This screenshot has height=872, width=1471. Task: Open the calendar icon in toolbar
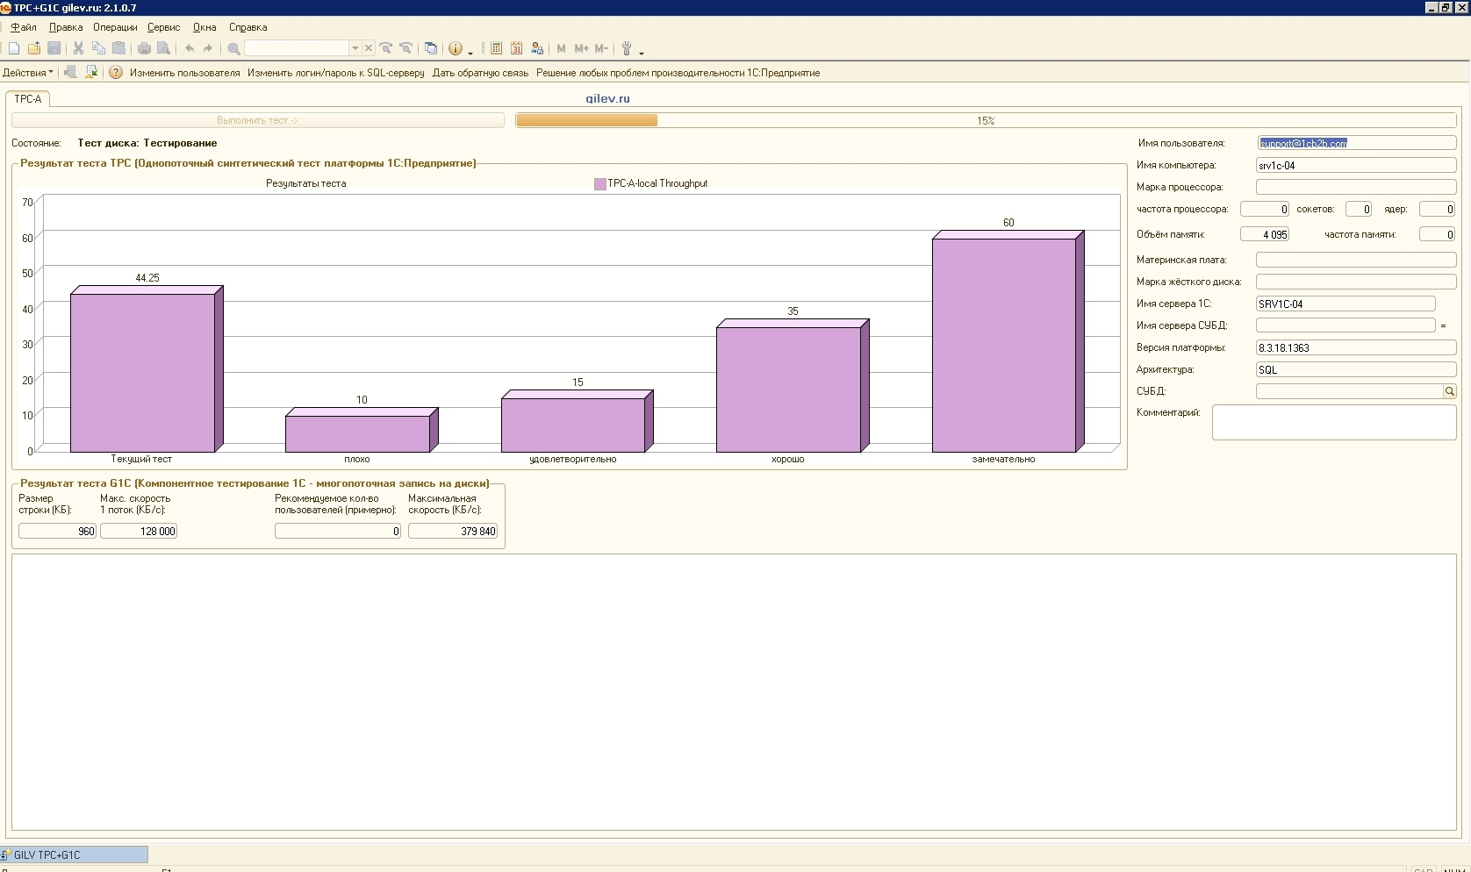[x=516, y=48]
